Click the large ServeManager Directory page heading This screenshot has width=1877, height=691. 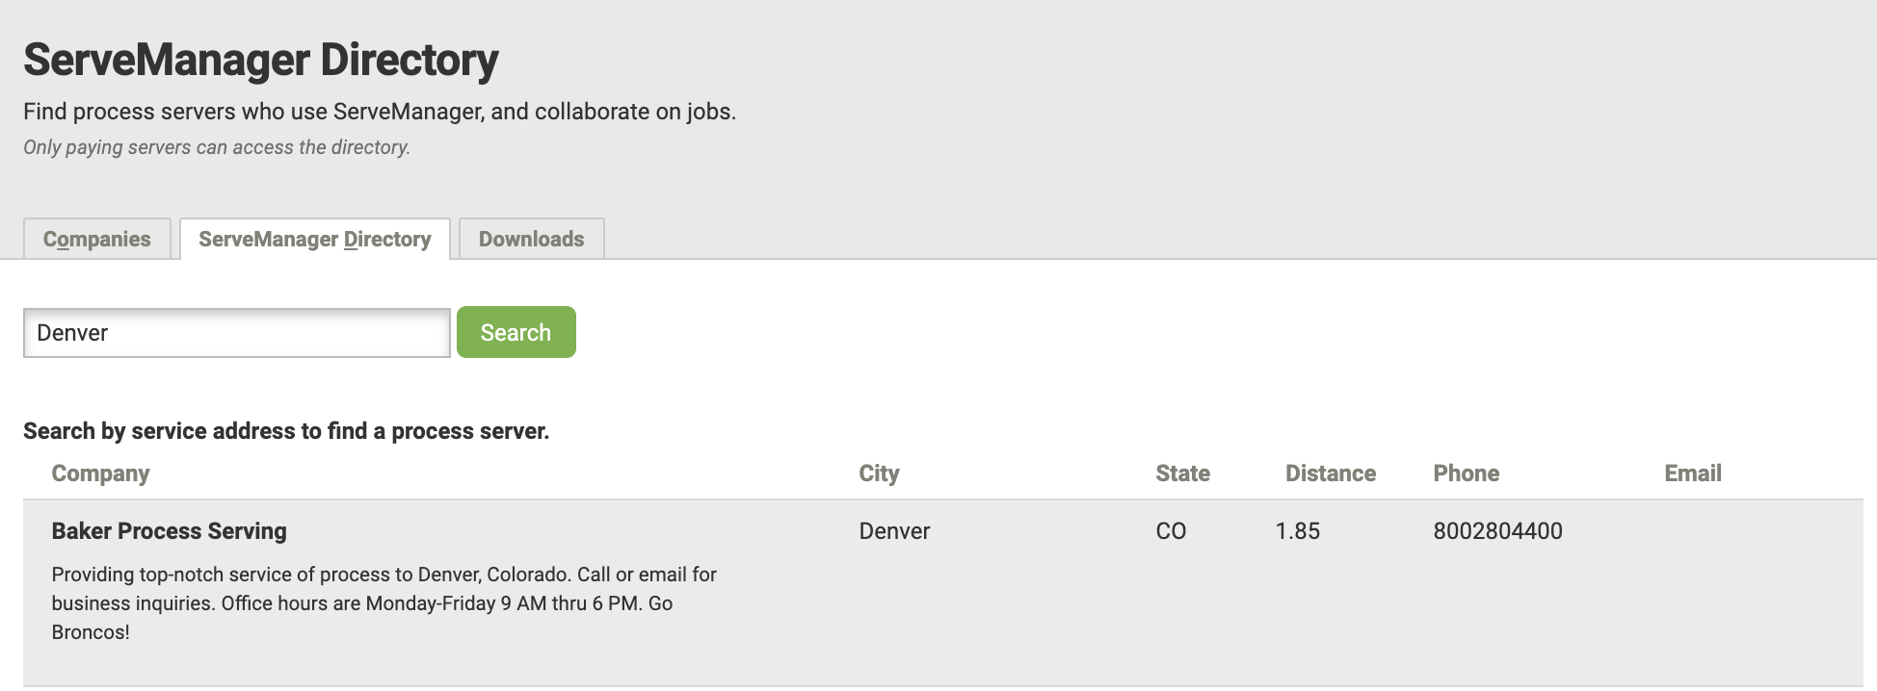261,60
